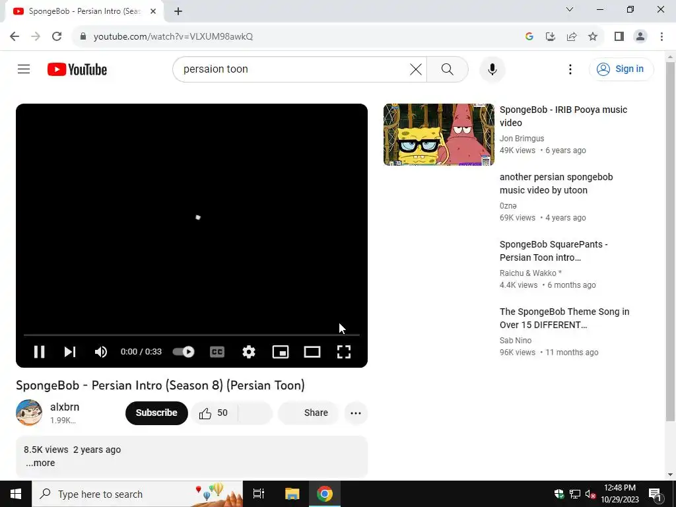The image size is (676, 507).
Task: Open system tray volume icon
Action: (590, 494)
